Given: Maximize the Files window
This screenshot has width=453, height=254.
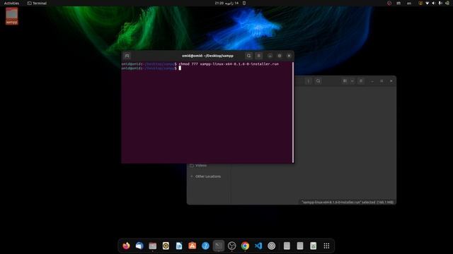Looking at the screenshot, I should 382,81.
